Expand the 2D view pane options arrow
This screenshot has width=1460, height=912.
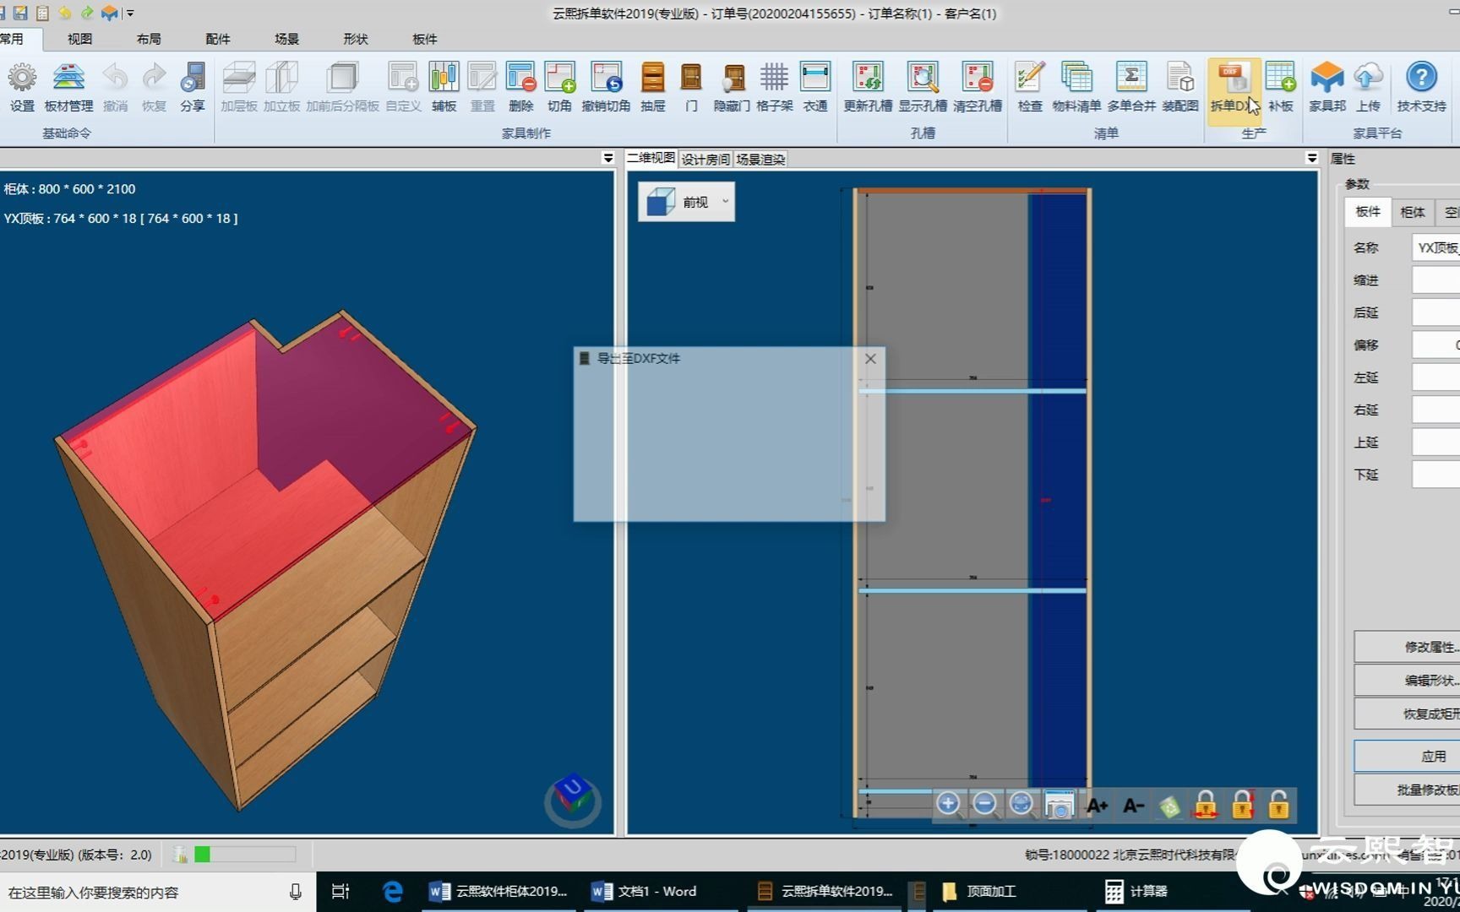[x=1311, y=158]
